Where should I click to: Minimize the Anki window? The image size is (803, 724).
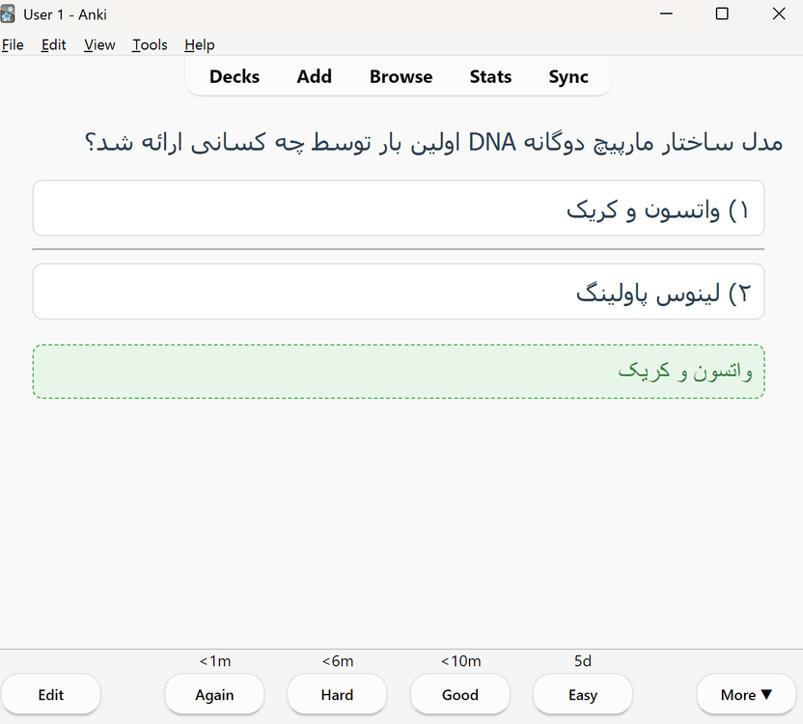click(666, 14)
